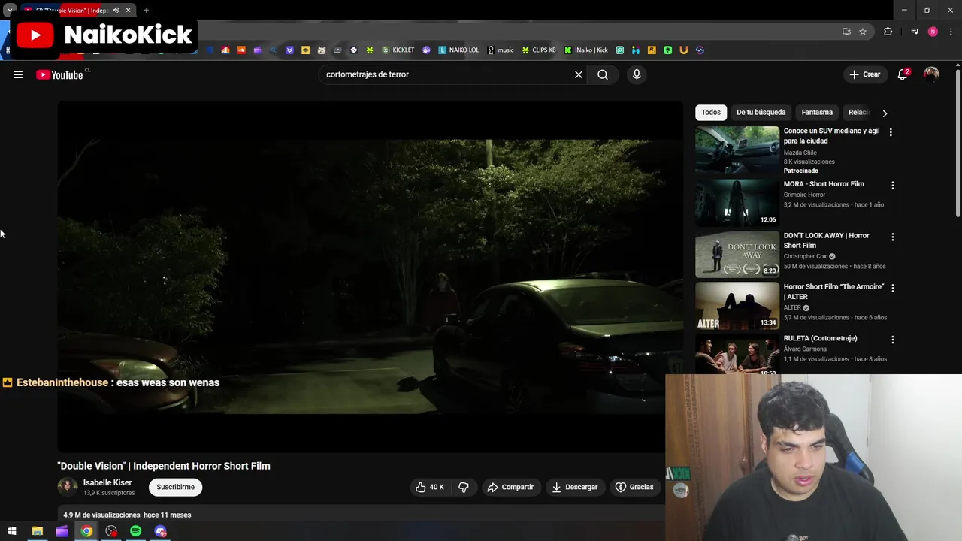Screen dimensions: 962x541
Task: Open the INaiko | Kick bookmark
Action: 586,50
